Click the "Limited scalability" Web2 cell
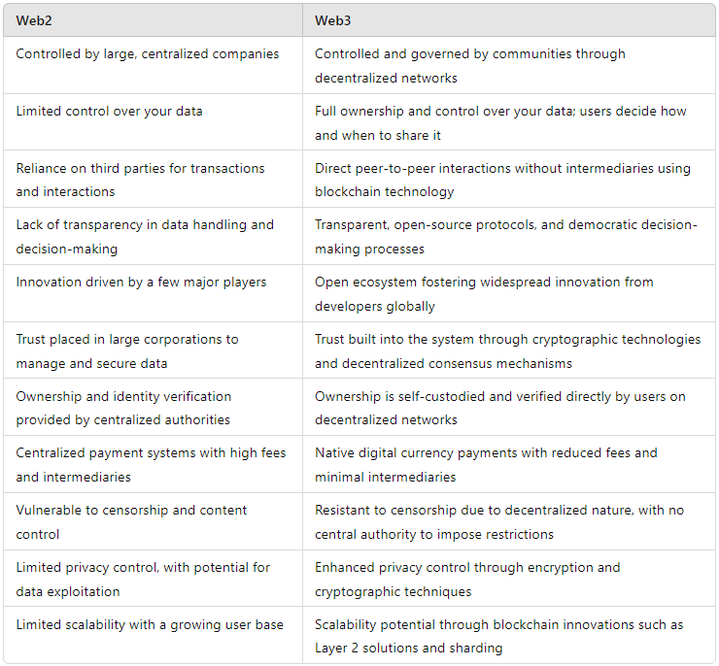719x666 pixels. (150, 624)
